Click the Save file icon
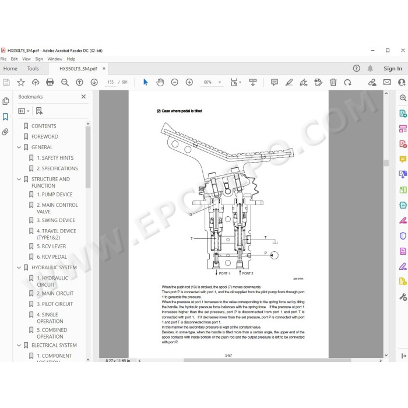The image size is (408, 408). click(x=6, y=83)
